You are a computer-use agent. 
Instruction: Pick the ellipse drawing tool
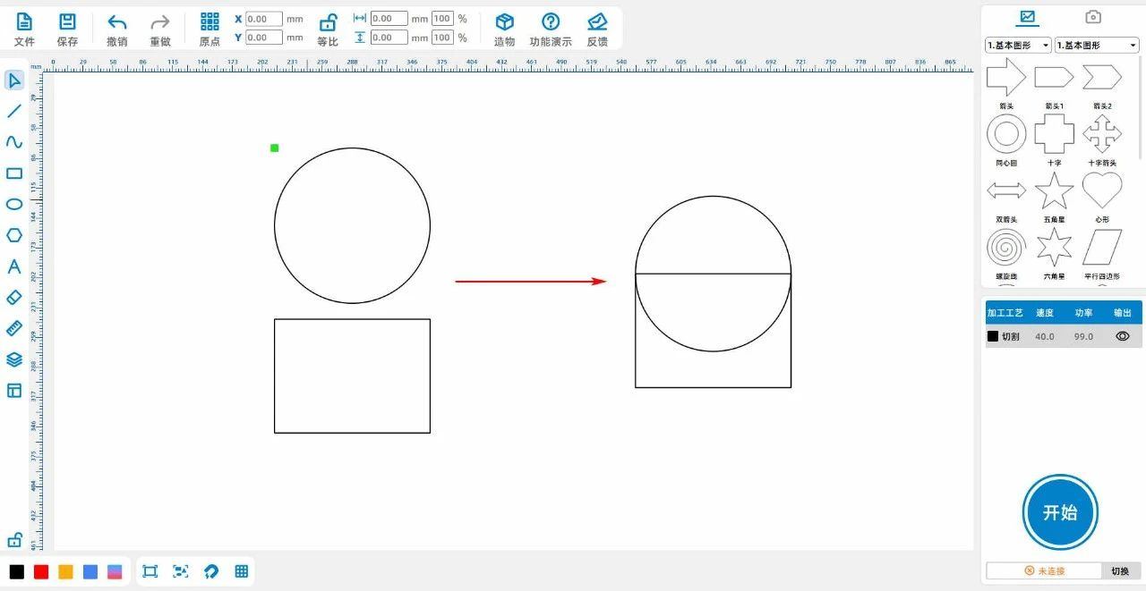click(14, 204)
